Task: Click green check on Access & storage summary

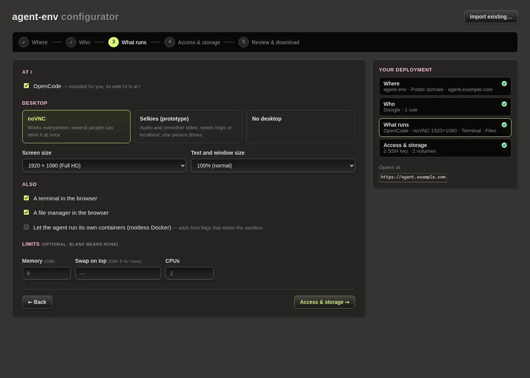Action: click(504, 145)
